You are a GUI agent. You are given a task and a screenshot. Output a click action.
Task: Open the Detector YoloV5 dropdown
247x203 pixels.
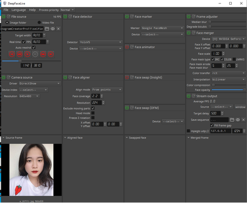(101, 42)
